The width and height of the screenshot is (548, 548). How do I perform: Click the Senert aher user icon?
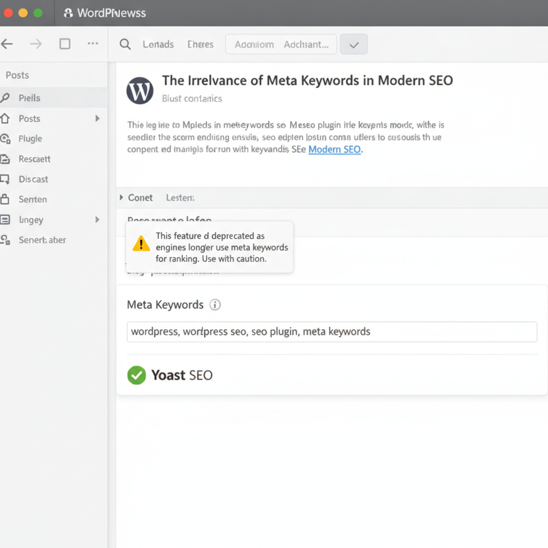tap(5, 240)
